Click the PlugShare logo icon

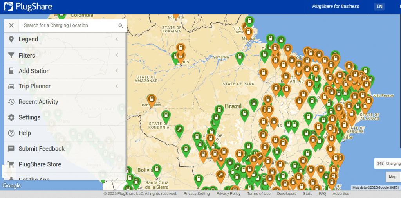coord(9,6)
